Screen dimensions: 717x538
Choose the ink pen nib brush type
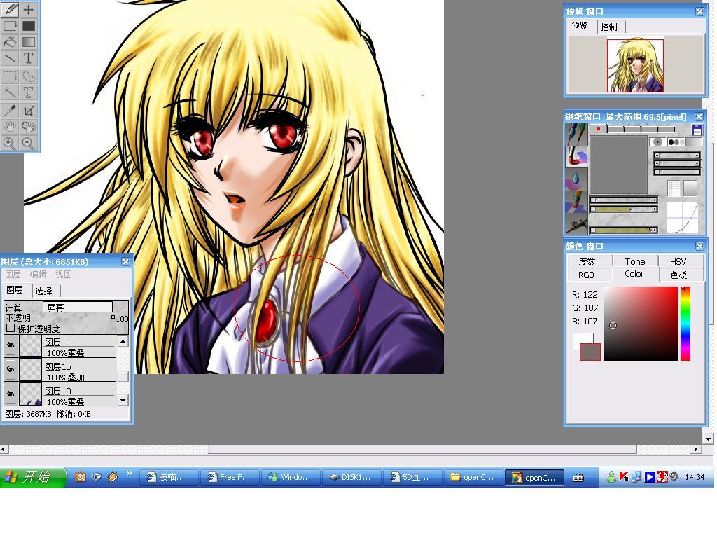coord(576,134)
